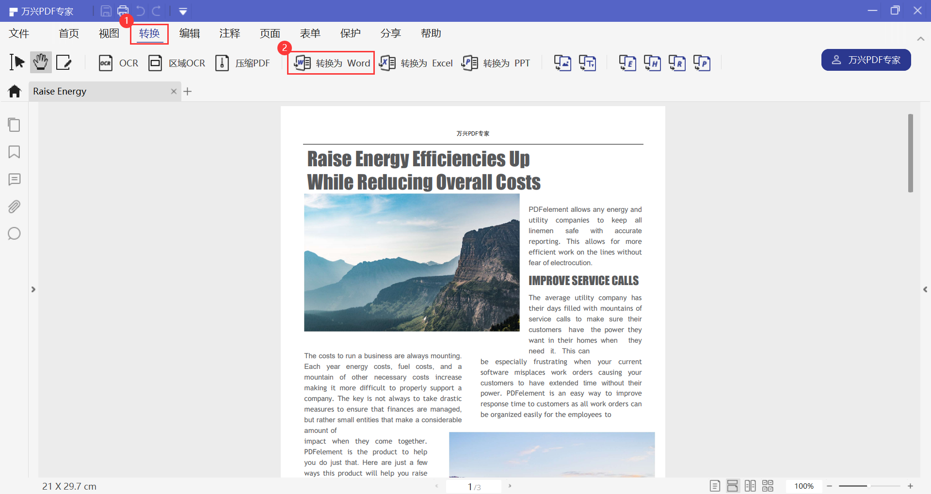Click the OCR tool icon
The image size is (931, 494).
106,63
